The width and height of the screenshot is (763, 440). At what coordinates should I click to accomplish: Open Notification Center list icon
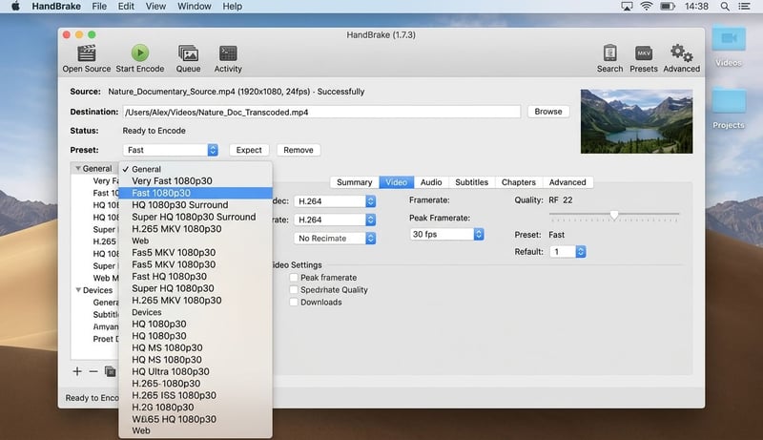(x=744, y=7)
